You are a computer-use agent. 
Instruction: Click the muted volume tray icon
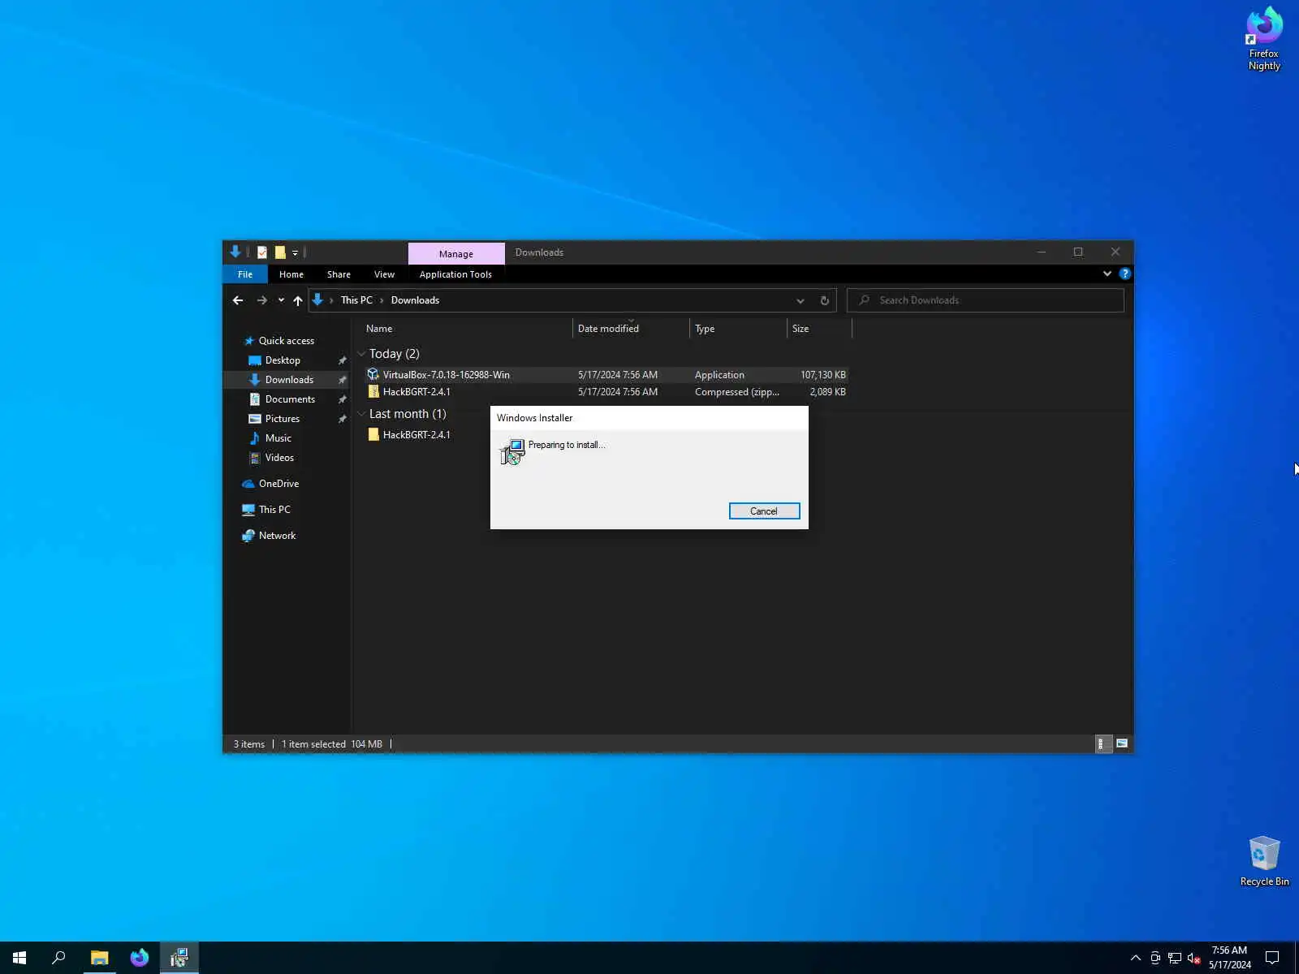coord(1194,958)
